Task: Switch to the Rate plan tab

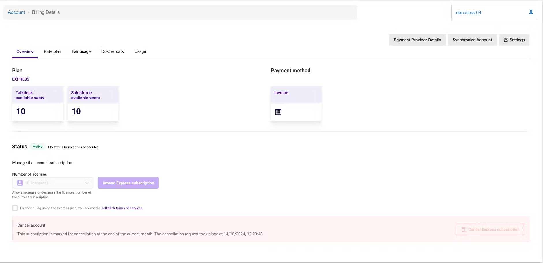Action: pyautogui.click(x=53, y=51)
